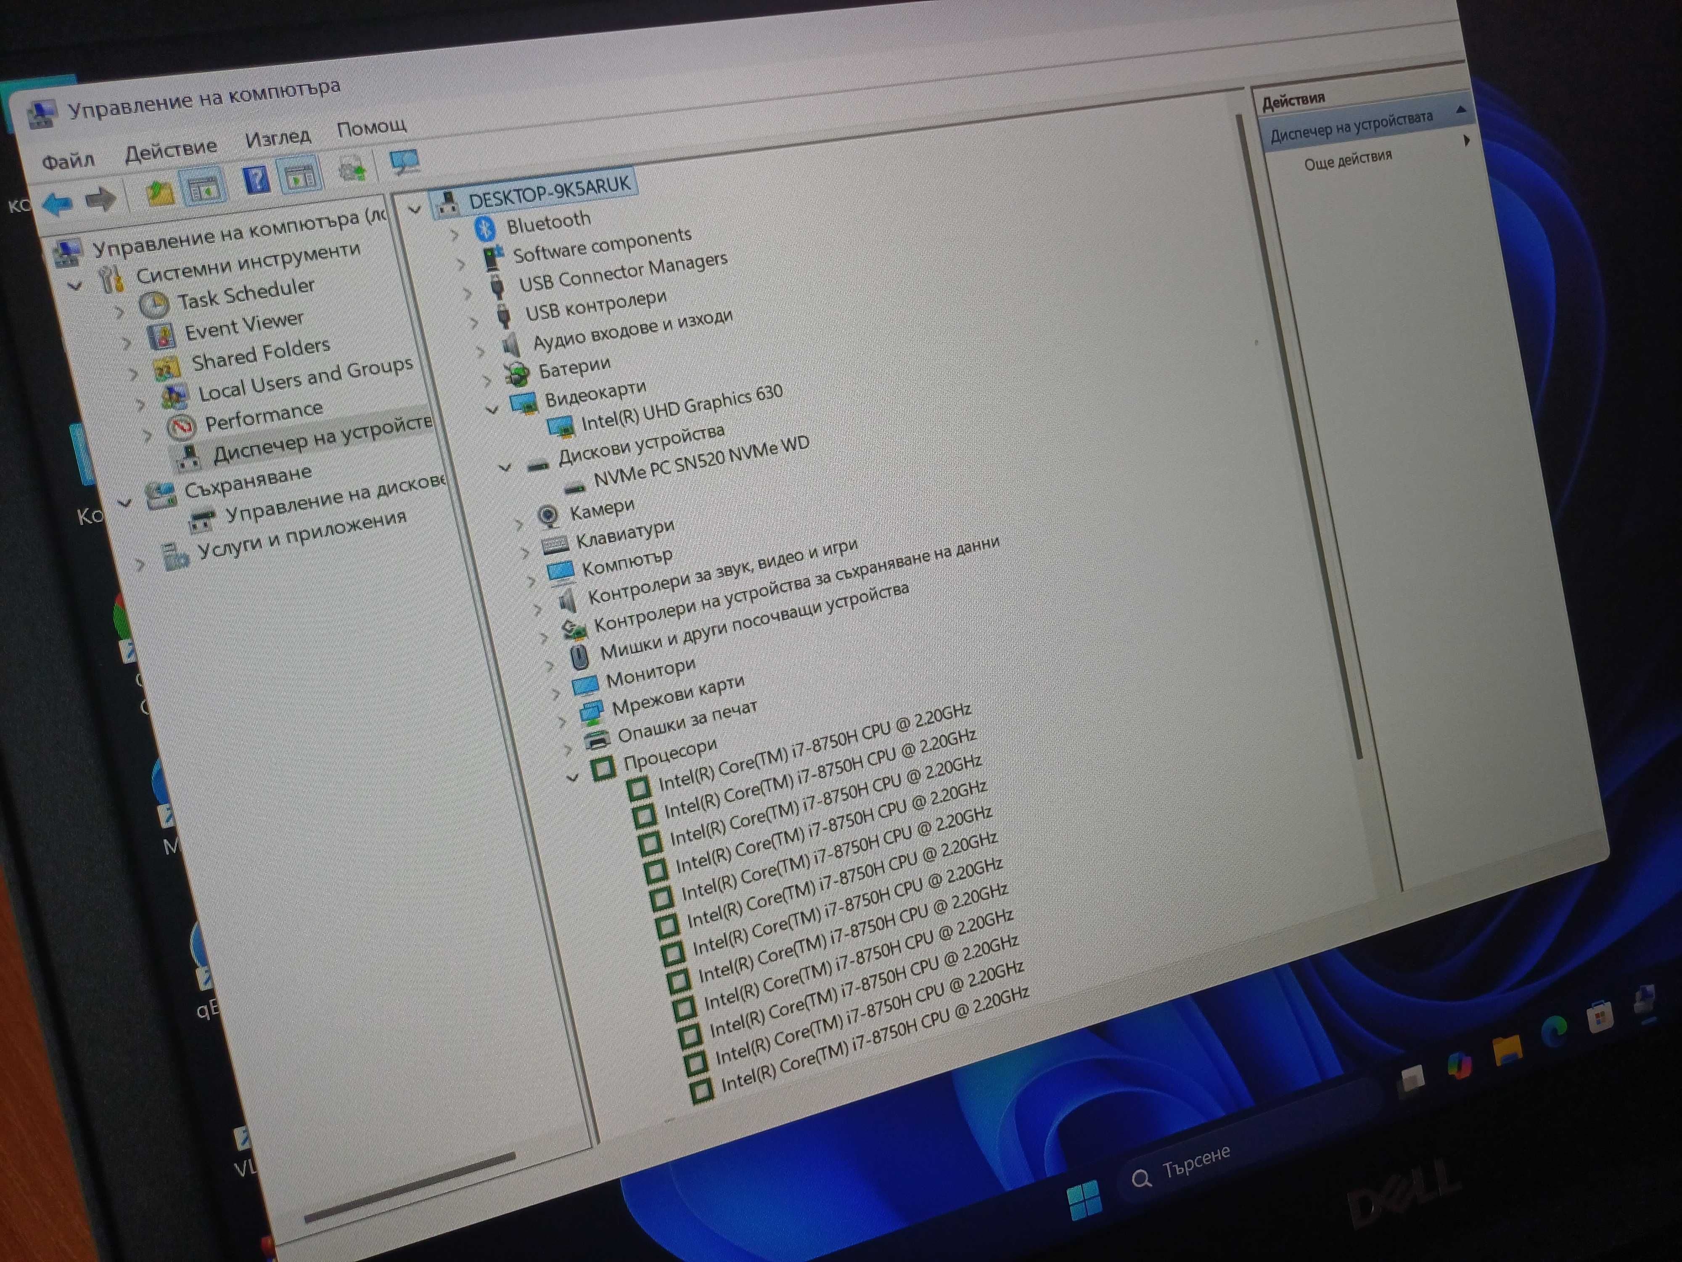Expand the Монитори category
The image size is (1682, 1262).
556,693
